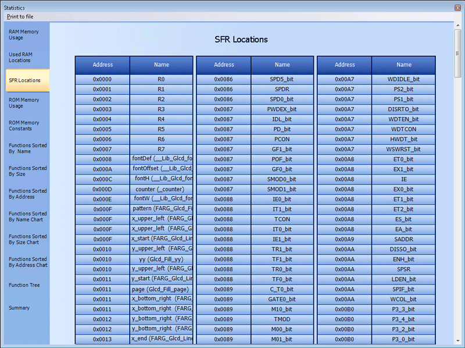This screenshot has height=348, width=465.
Task: Select the counter (_counter) cell
Action: click(162, 190)
